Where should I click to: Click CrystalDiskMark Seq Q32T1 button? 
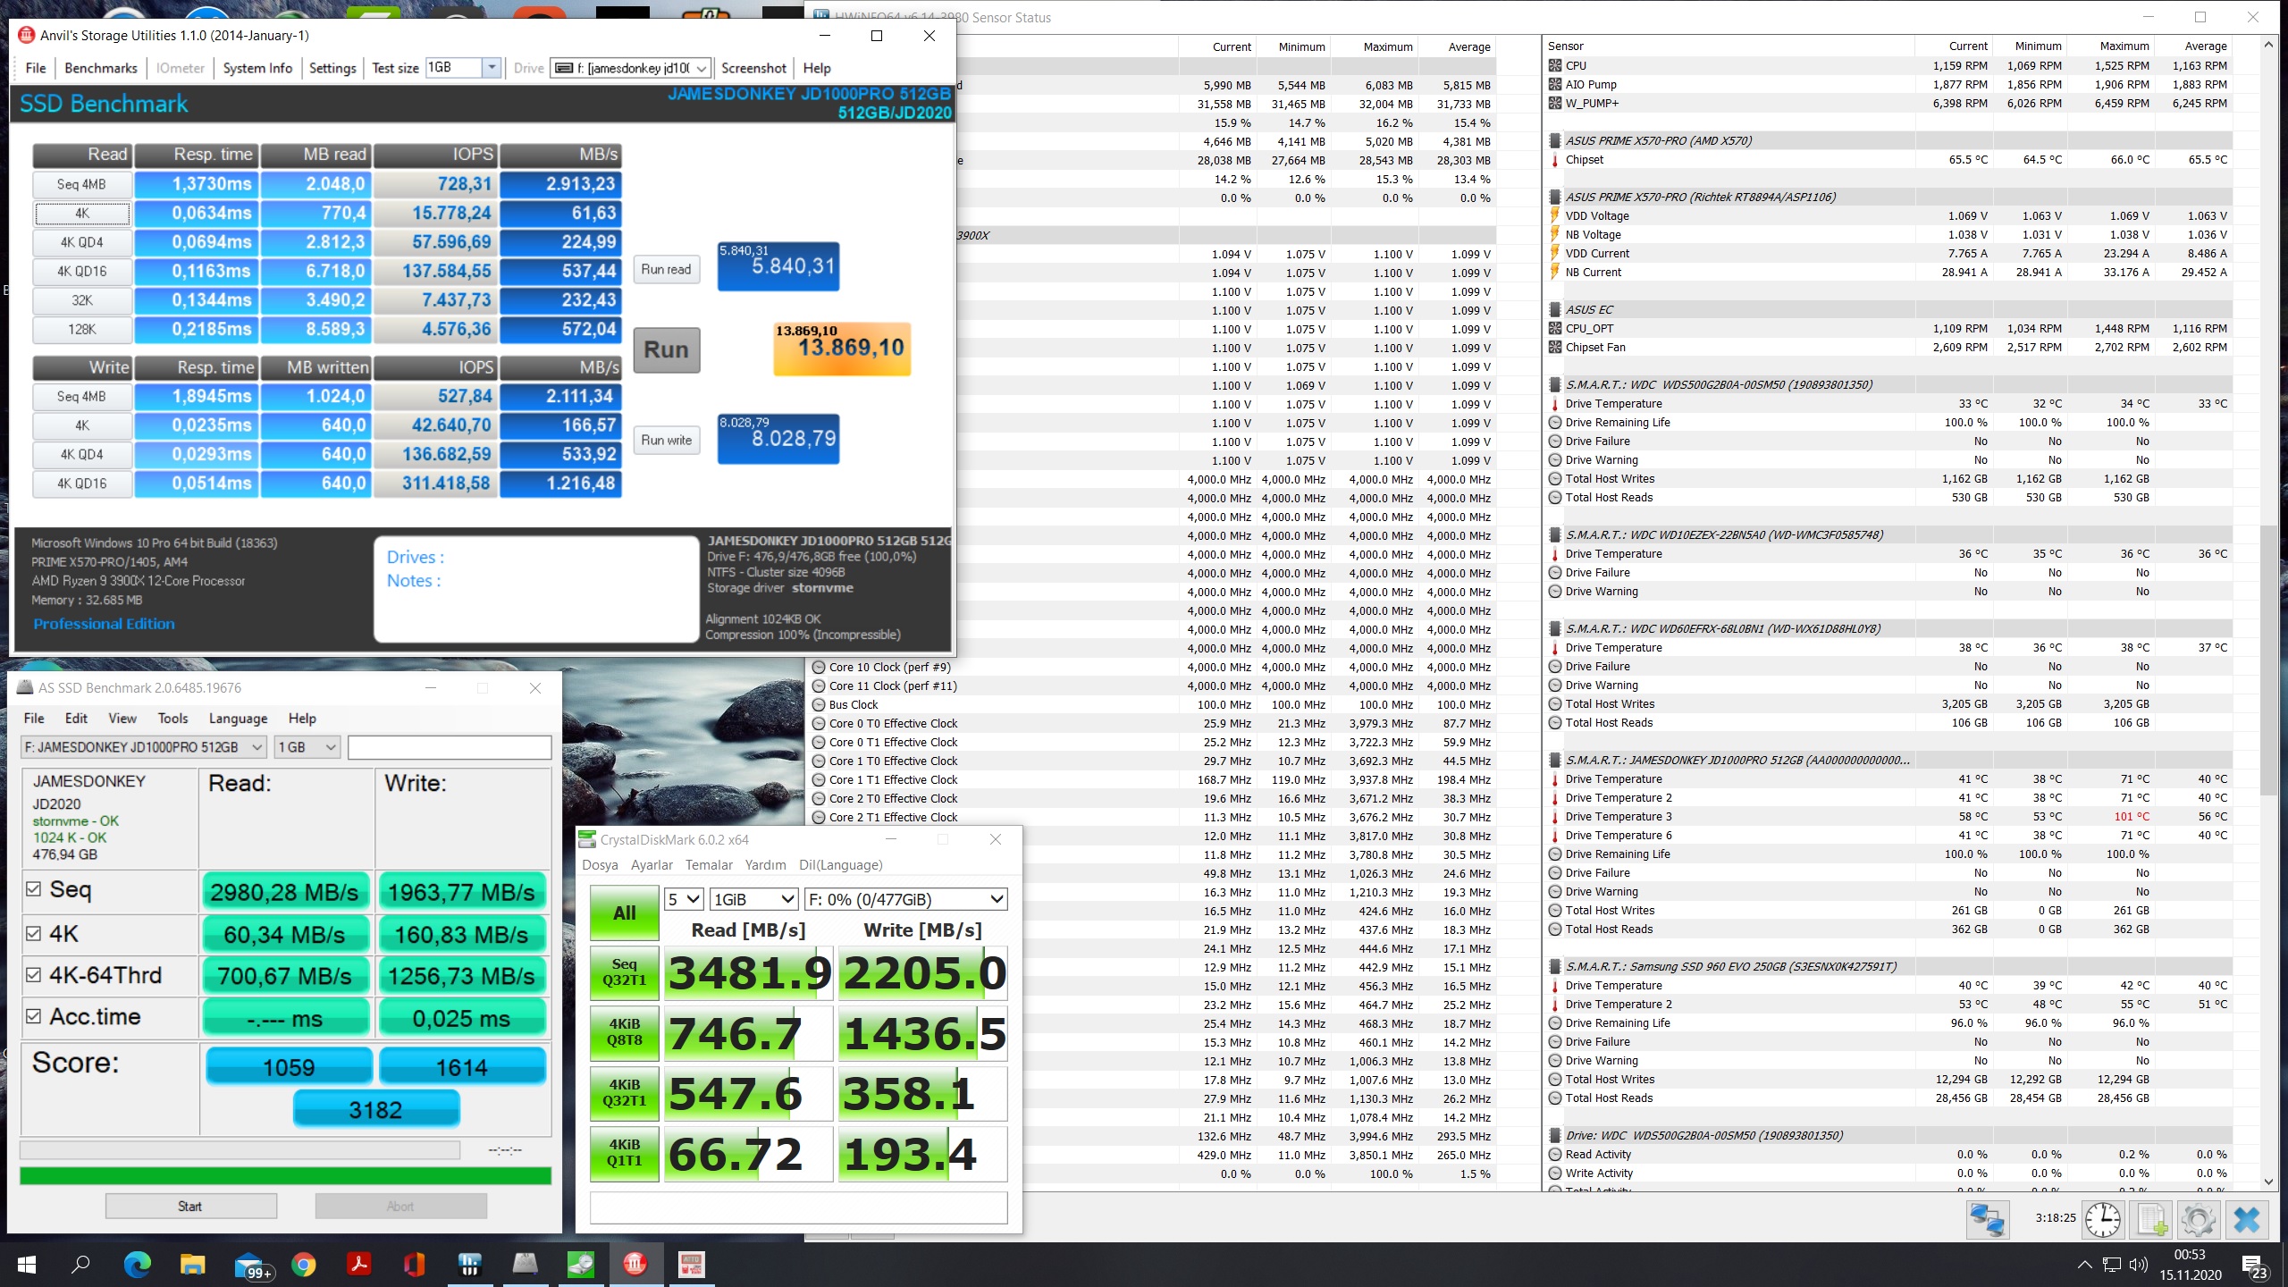tap(624, 972)
